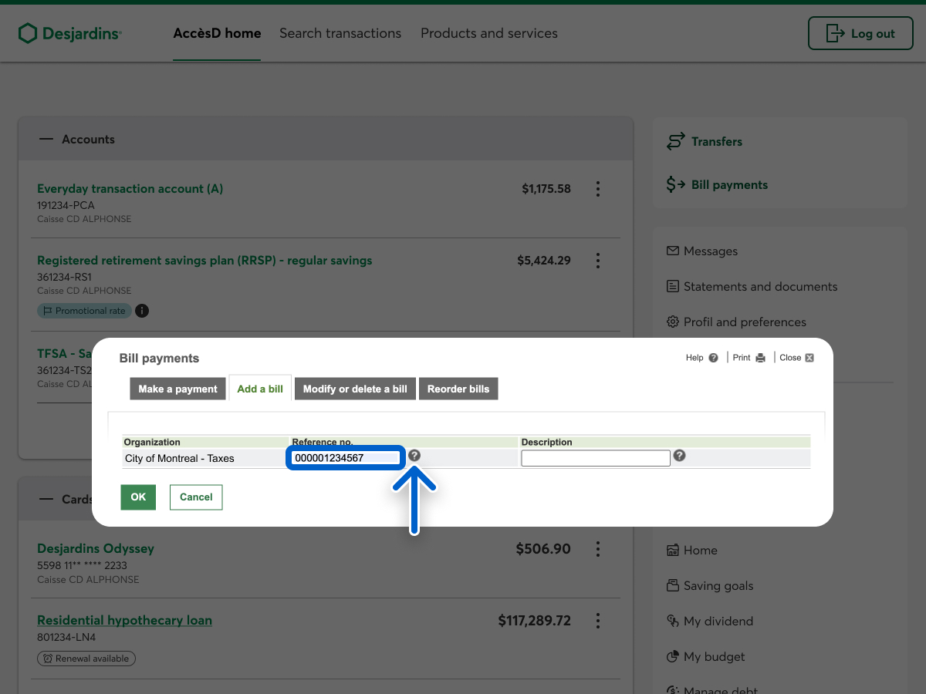Switch to Make a payment tab
The height and width of the screenshot is (694, 926).
177,389
